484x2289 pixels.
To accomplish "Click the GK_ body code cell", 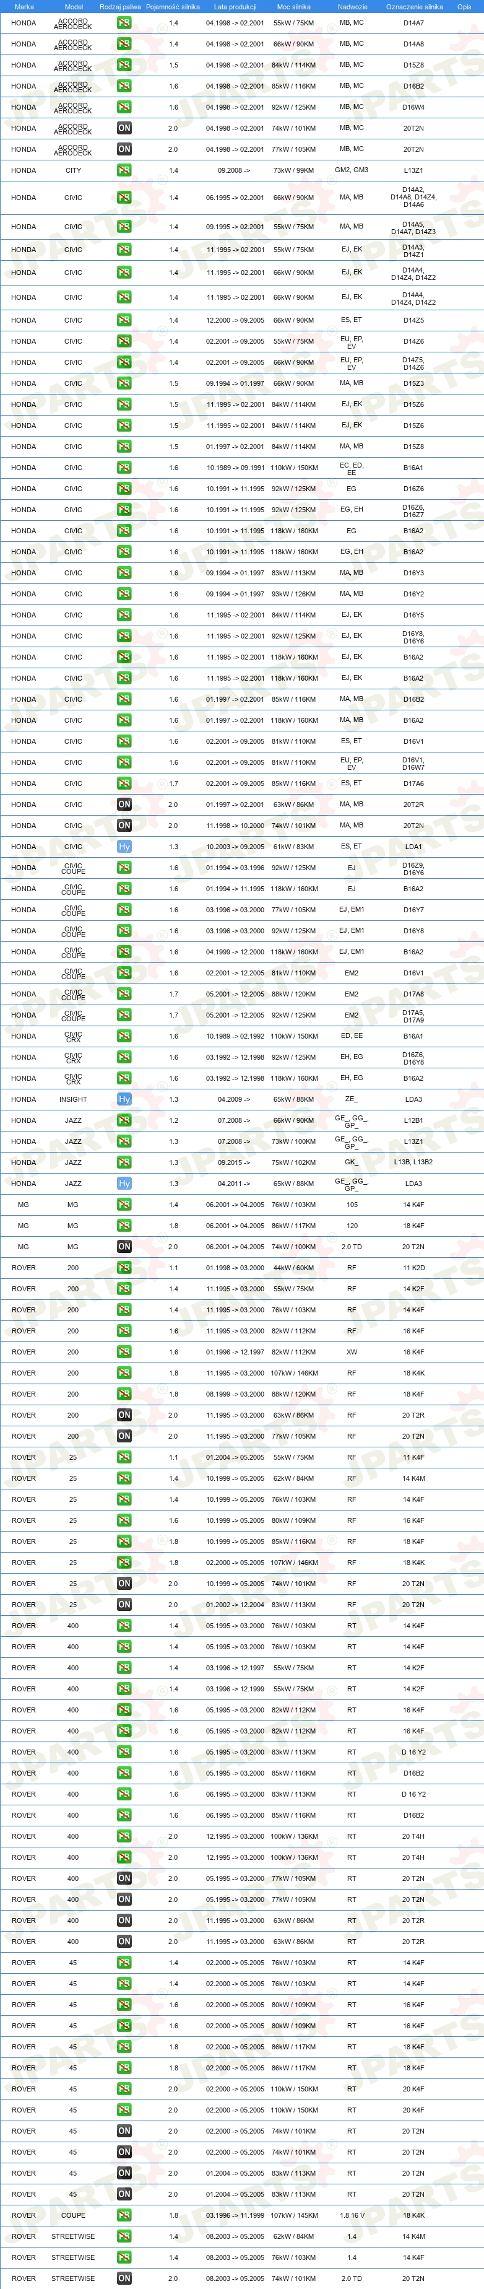I will click(352, 1162).
